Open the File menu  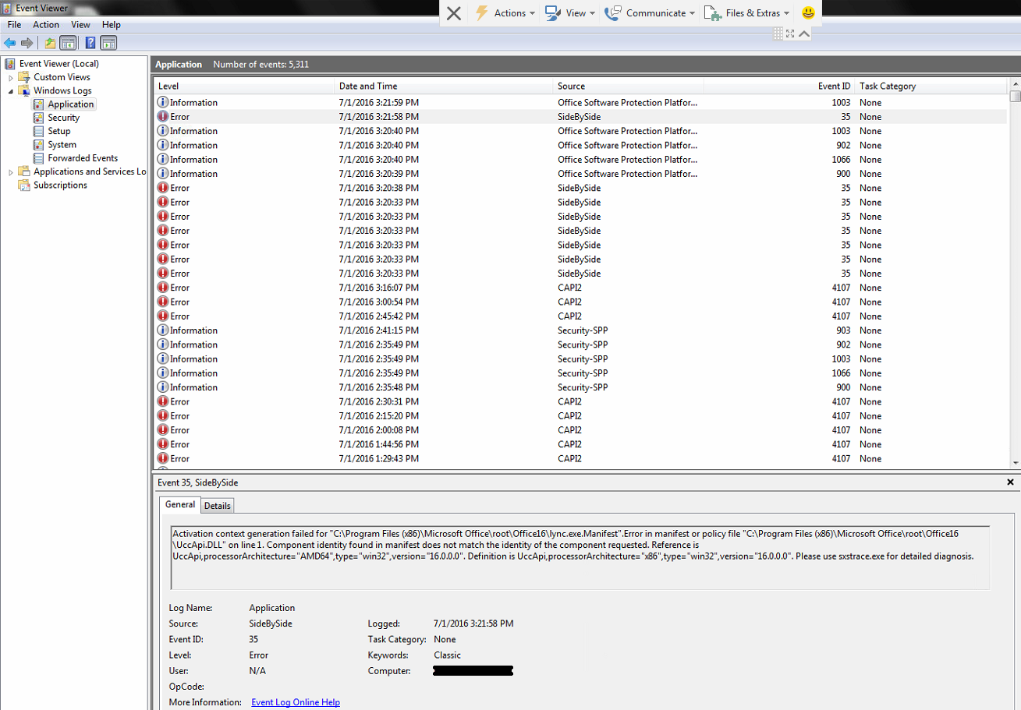(14, 25)
